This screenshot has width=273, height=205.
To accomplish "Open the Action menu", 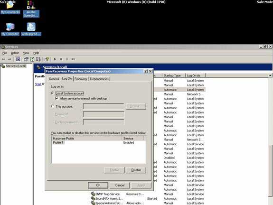I will [15, 53].
